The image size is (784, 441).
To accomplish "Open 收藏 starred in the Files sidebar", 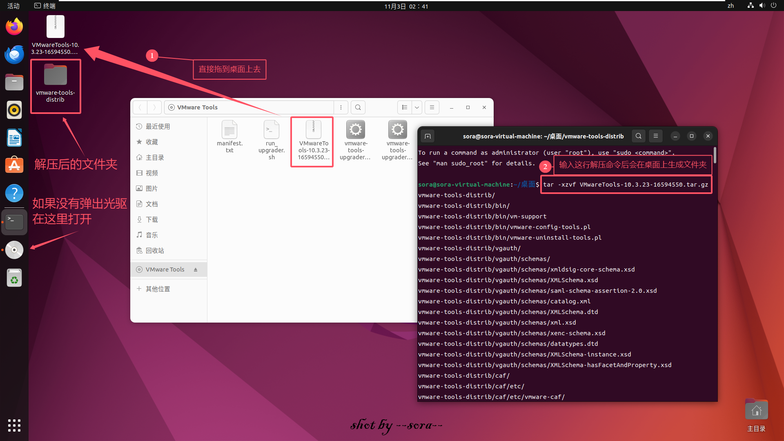I will point(169,142).
